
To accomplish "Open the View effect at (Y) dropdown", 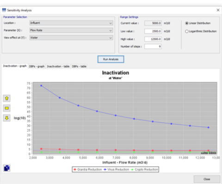I will [x=71, y=38].
